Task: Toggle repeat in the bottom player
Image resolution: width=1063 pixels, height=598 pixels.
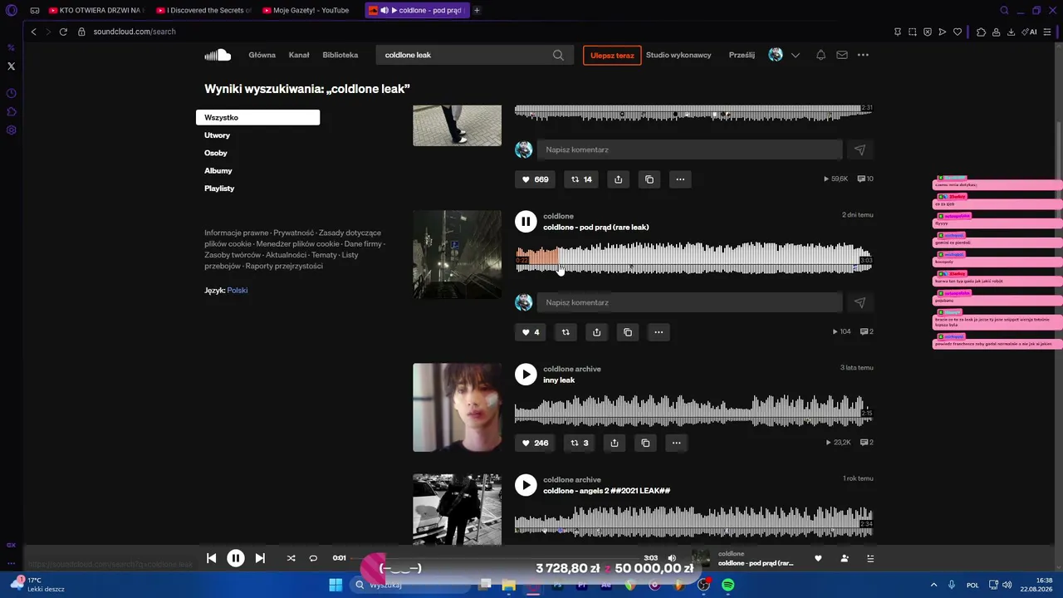Action: coord(313,558)
